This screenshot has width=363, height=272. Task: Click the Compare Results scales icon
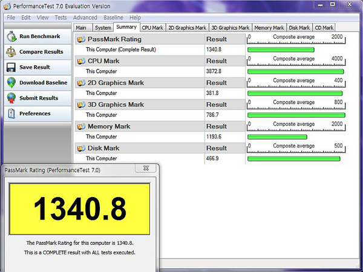click(x=11, y=51)
